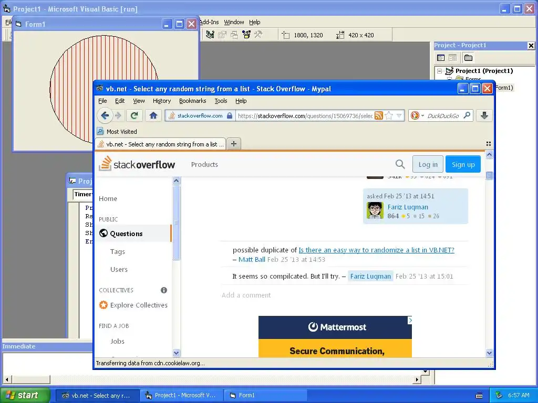Open the Mypal View menu

tap(139, 101)
